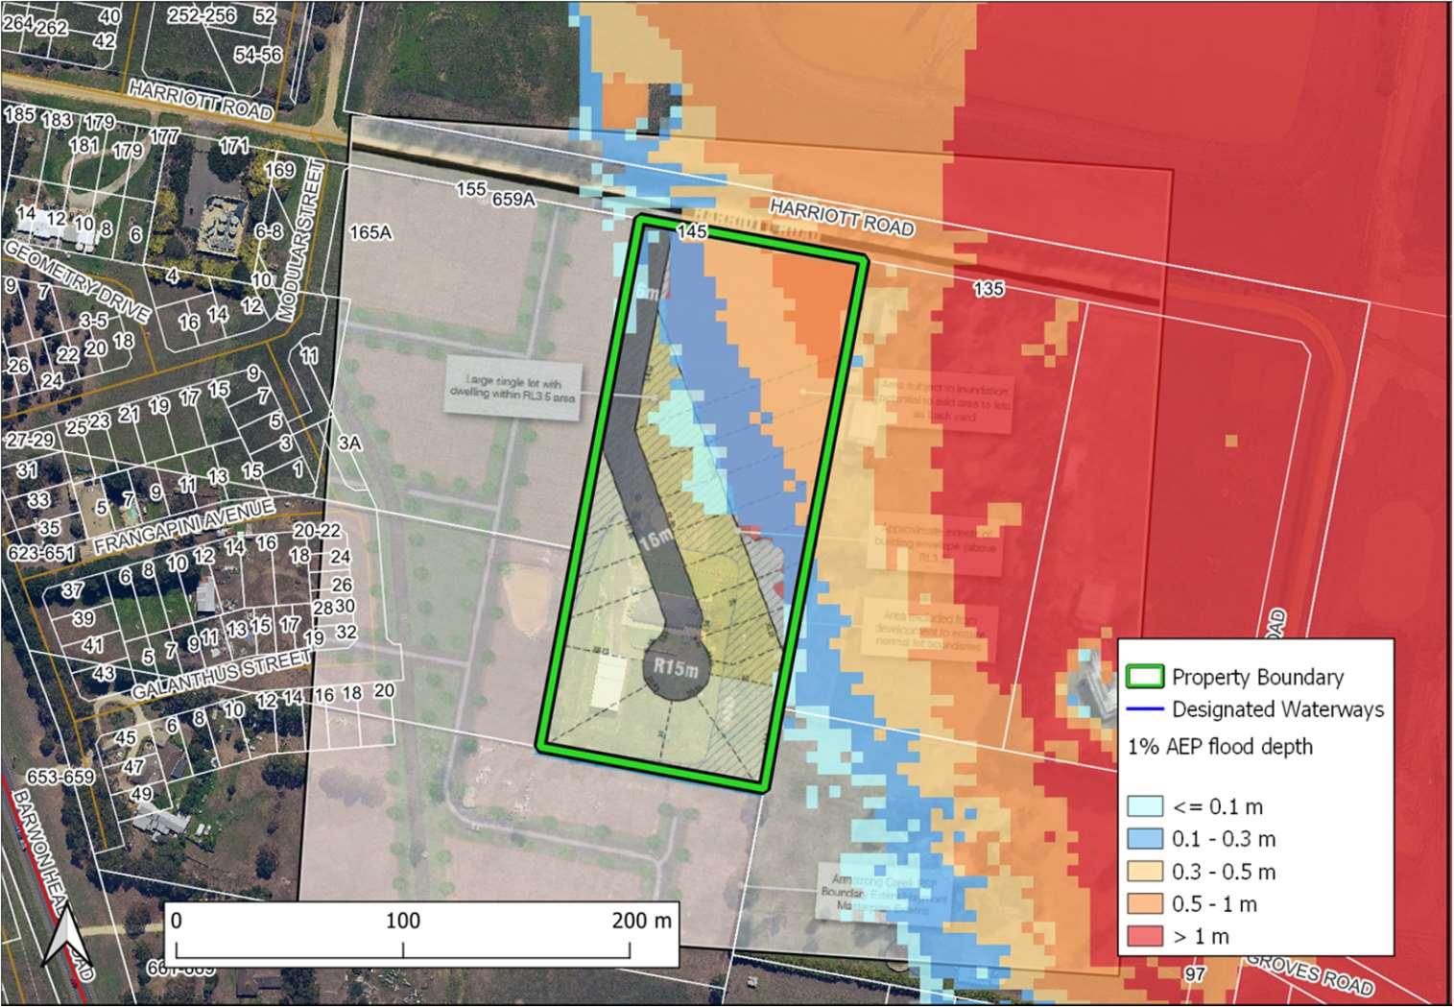Click lot number '37'
Viewport: 1454px width, 1007px height.
[x=73, y=589]
